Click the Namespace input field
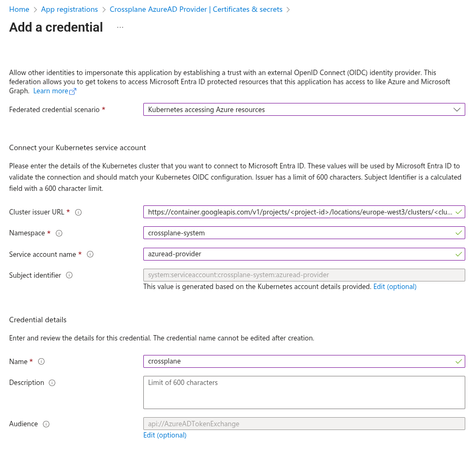This screenshot has height=452, width=476. click(299, 233)
